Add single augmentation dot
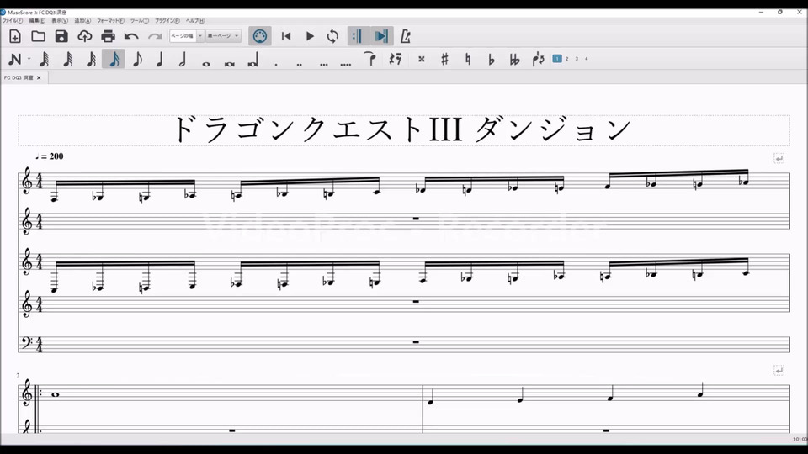 click(x=276, y=65)
